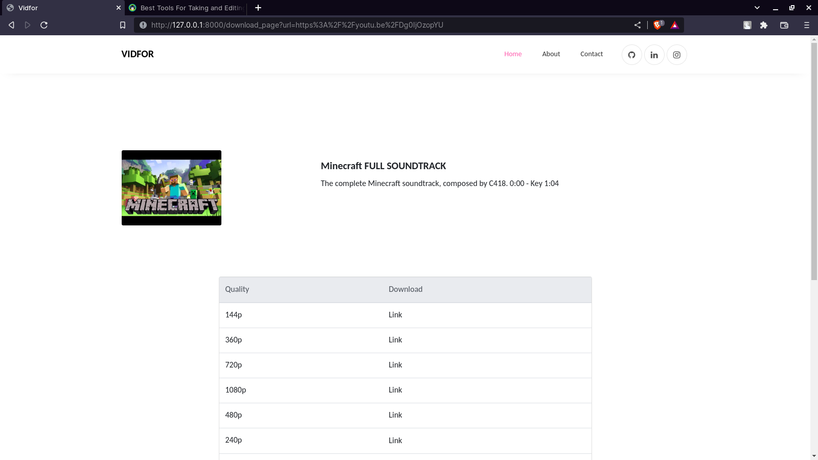The width and height of the screenshot is (818, 460).
Task: Open the Instagram social icon
Action: click(676, 55)
